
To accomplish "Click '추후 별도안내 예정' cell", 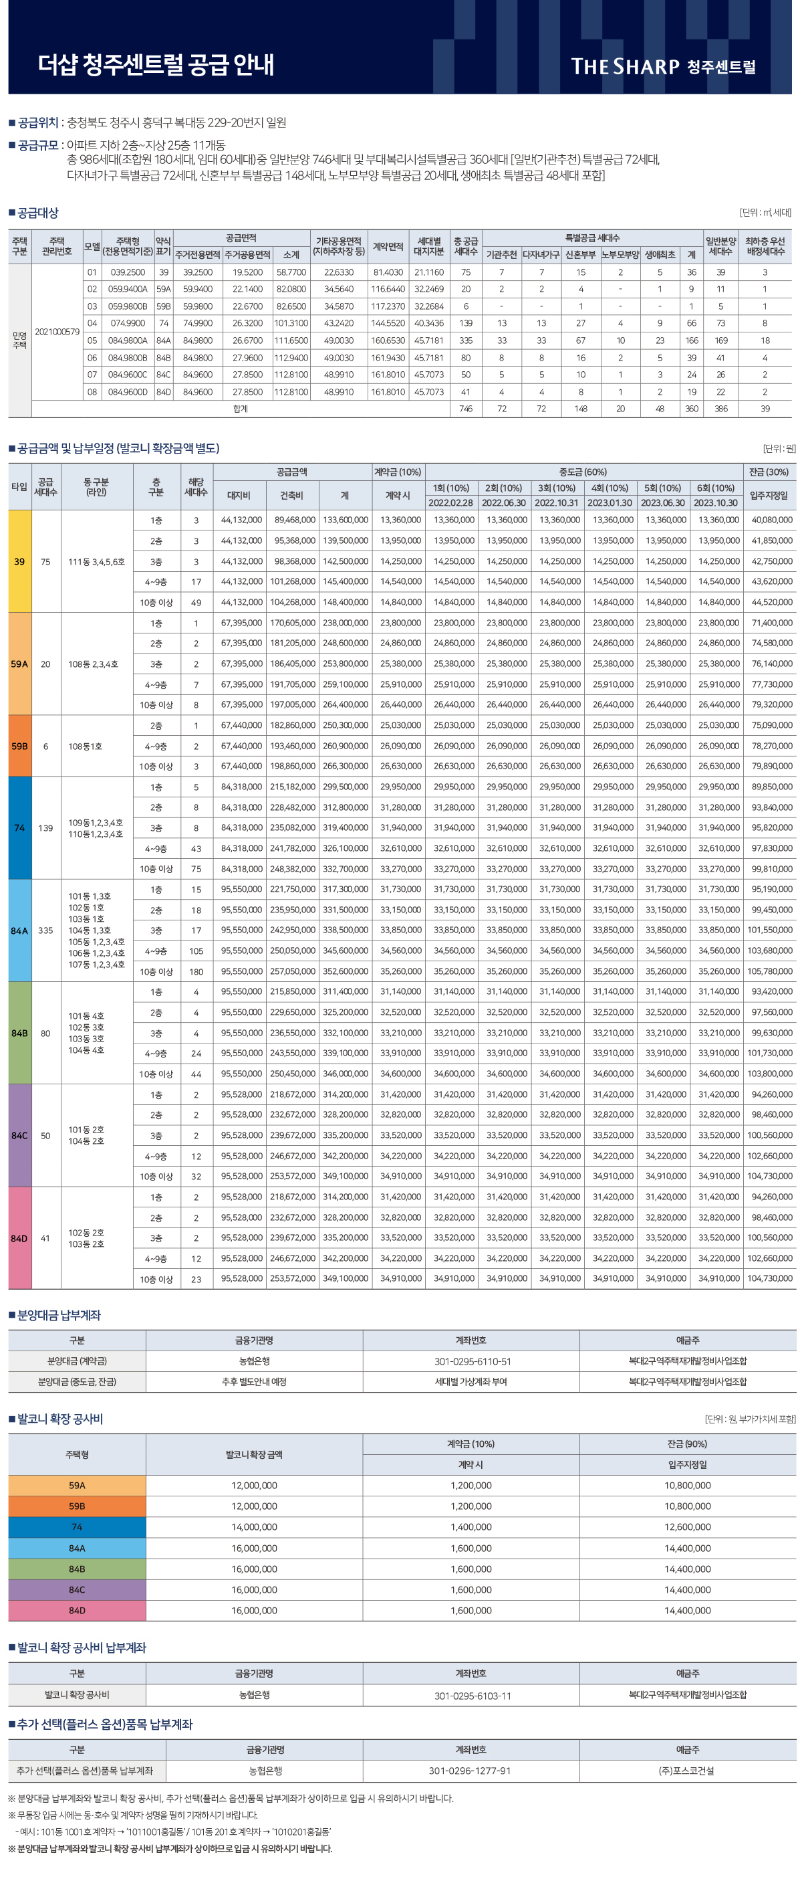I will [x=254, y=1381].
